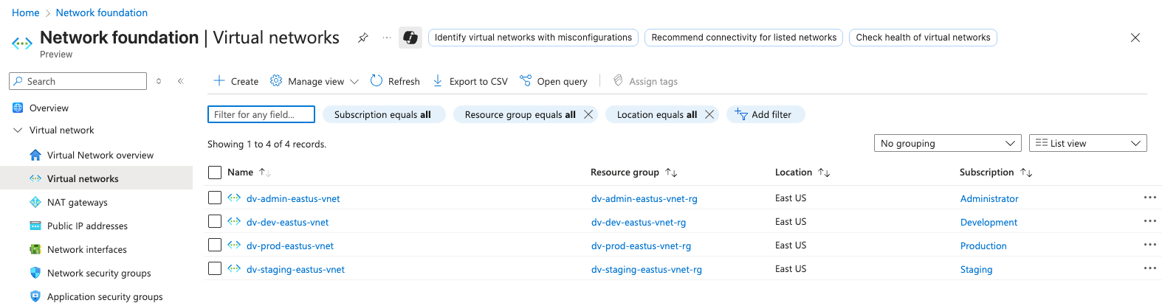Click the Refresh toolbar icon
This screenshot has width=1162, height=303.
377,81
